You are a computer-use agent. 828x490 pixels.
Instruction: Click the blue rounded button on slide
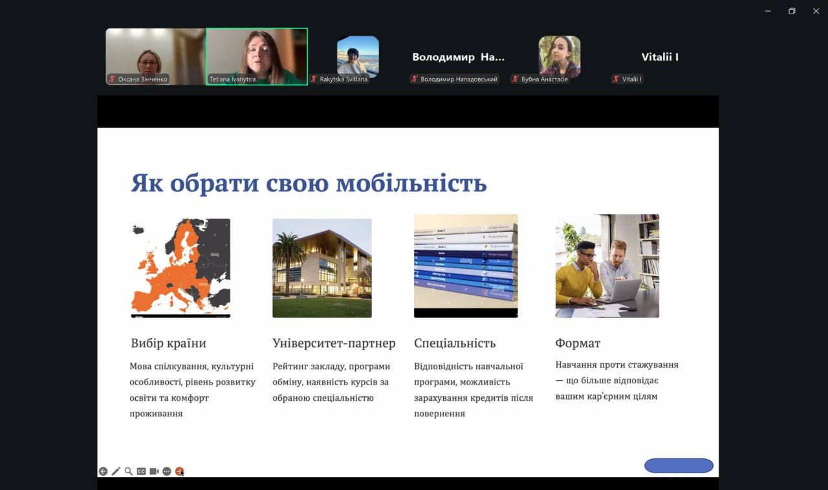pyautogui.click(x=679, y=465)
